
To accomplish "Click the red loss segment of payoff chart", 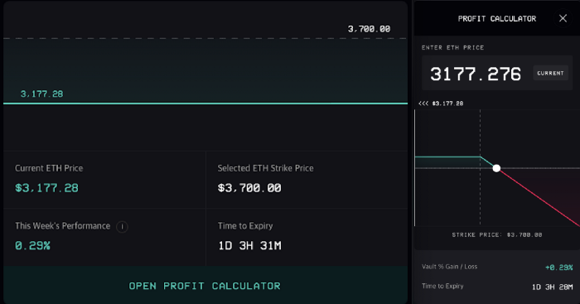I will [540, 198].
